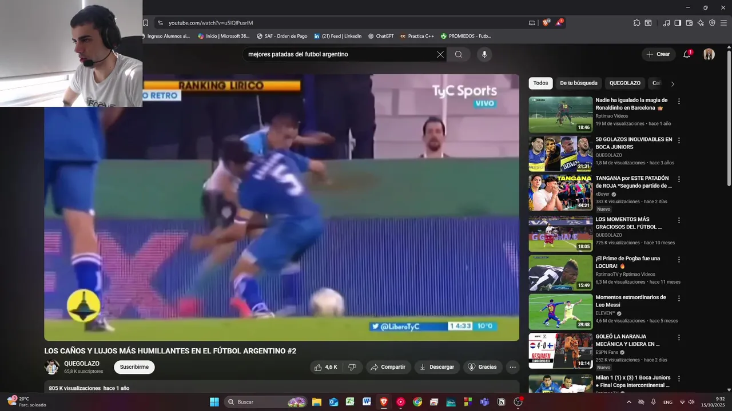The image size is (732, 411).
Task: Show hidden system tray icons
Action: click(629, 402)
